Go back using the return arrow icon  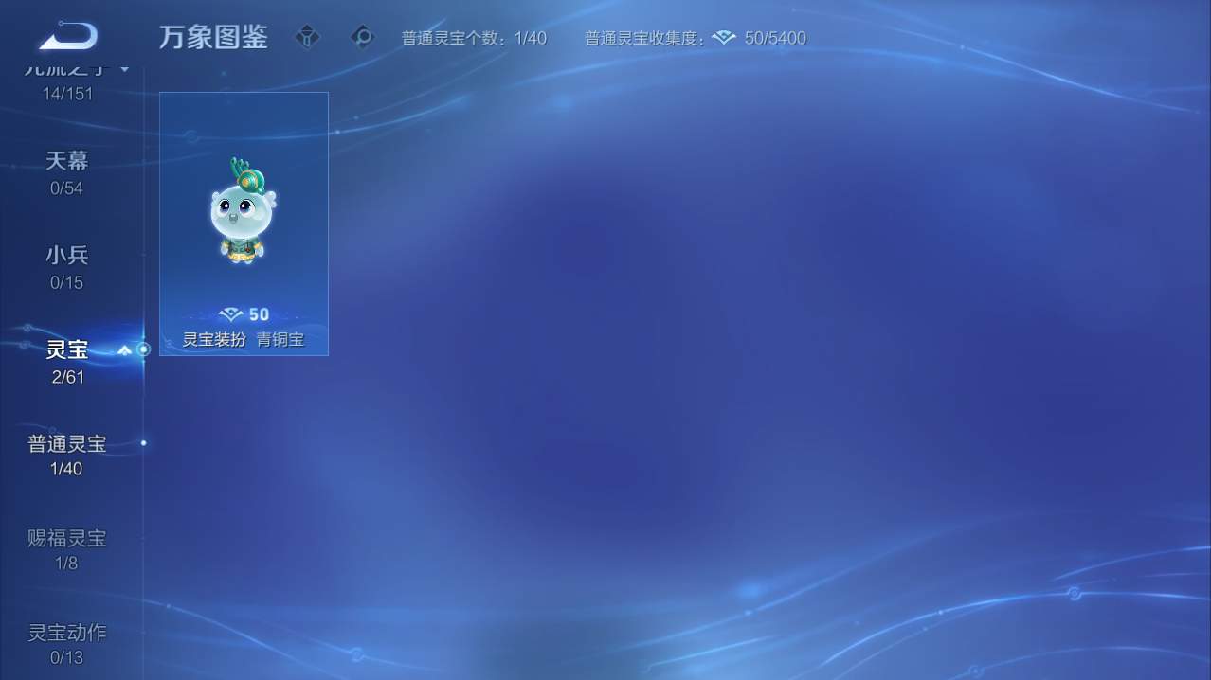68,37
